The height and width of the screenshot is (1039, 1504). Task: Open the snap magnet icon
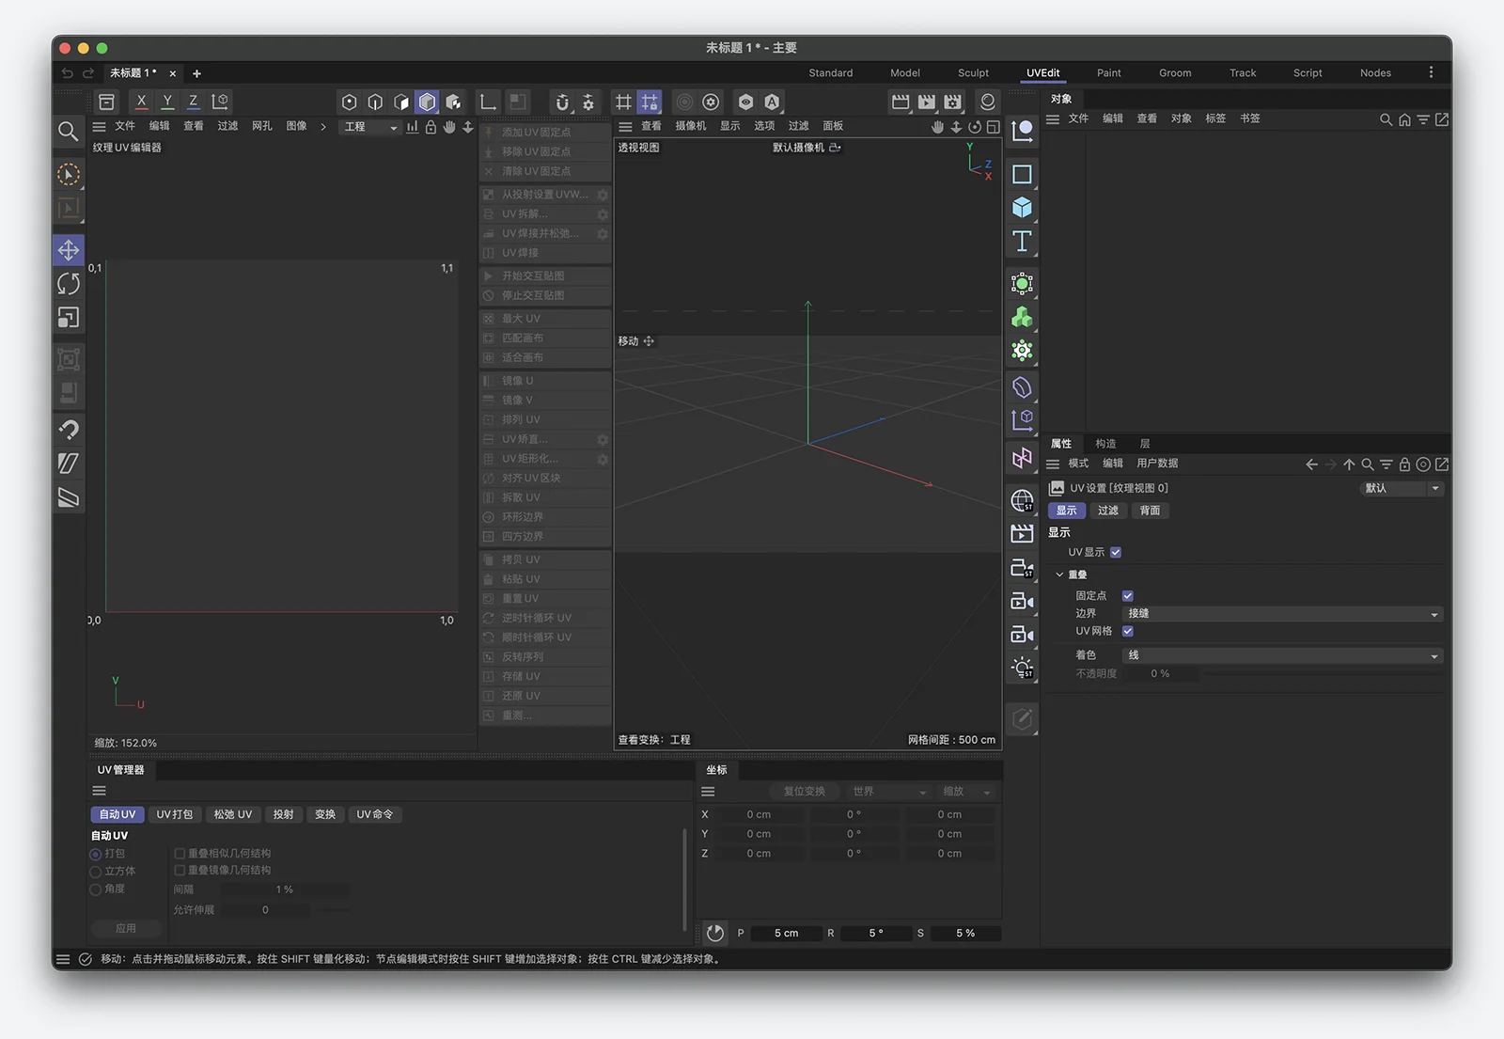pyautogui.click(x=562, y=102)
